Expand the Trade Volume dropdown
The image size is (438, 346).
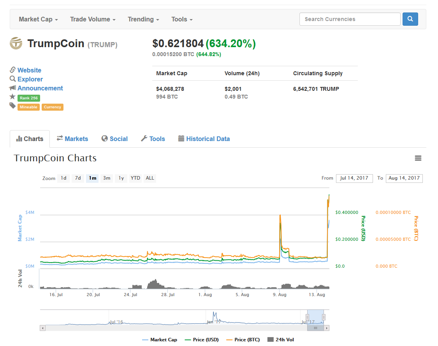93,19
